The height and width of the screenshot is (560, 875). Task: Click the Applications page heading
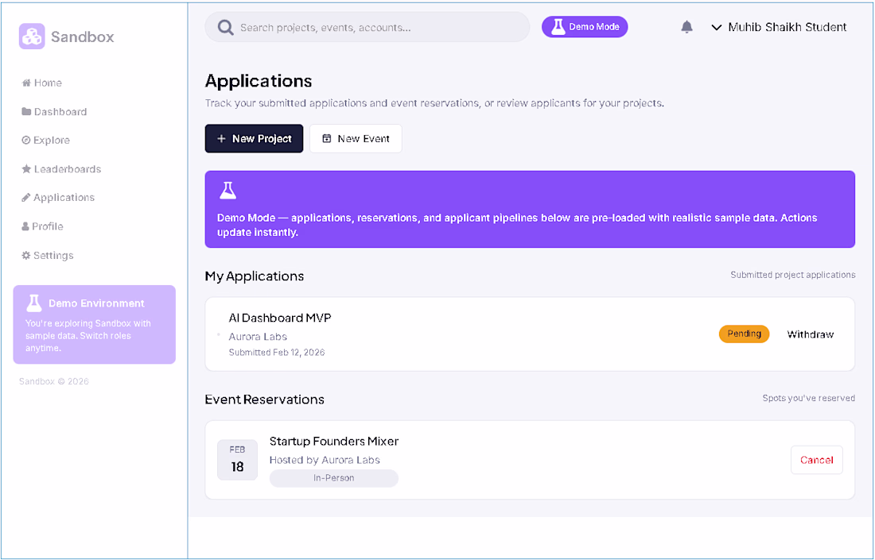coord(259,81)
